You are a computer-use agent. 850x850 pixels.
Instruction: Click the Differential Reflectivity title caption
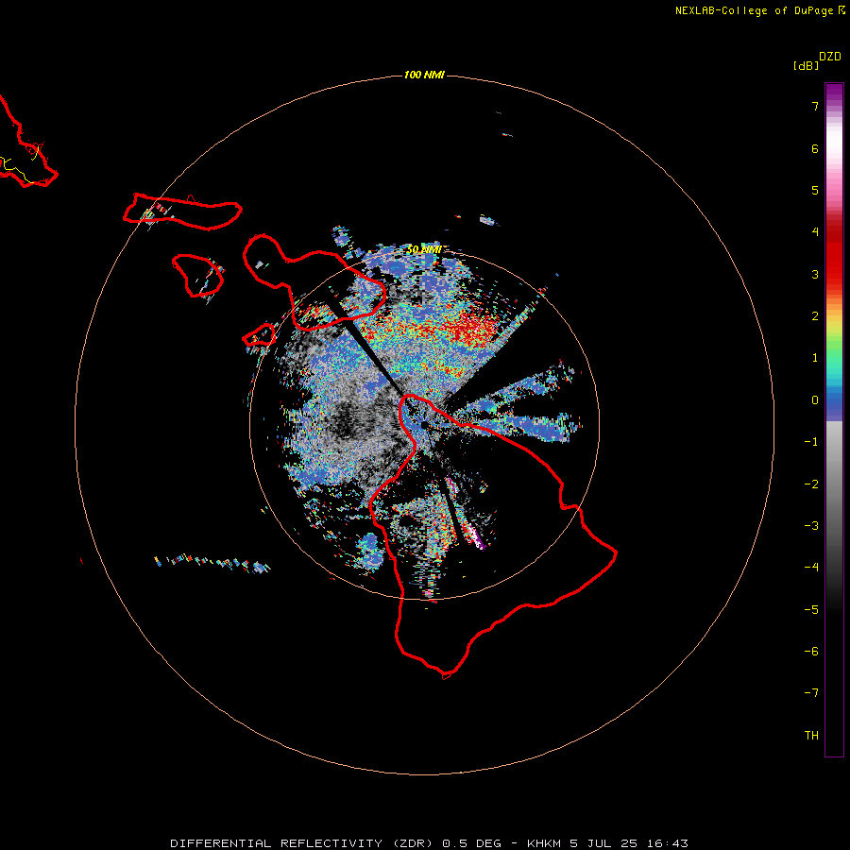tap(429, 843)
